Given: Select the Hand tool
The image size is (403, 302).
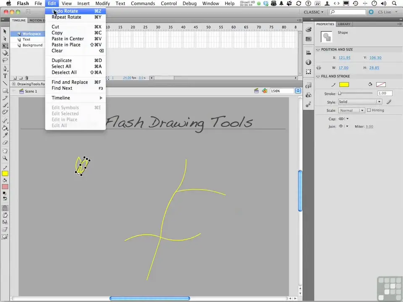Looking at the screenshot, I should click(5, 151).
